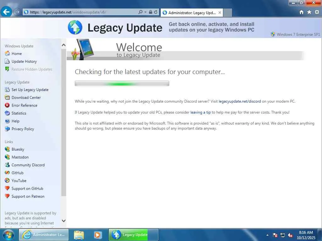
Task: Click the update check progress bar
Action: tap(122, 83)
